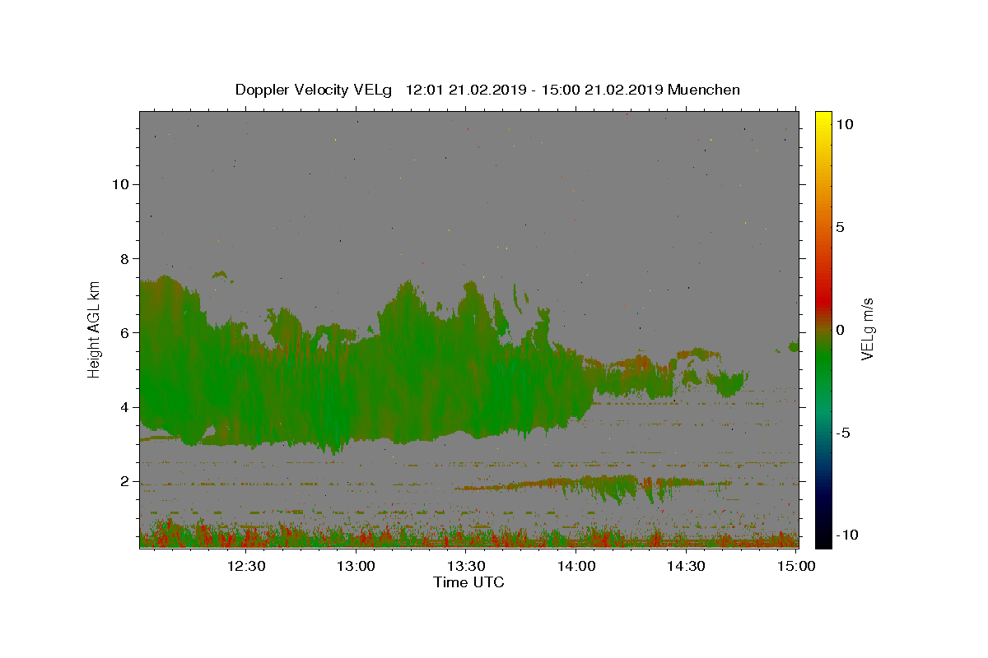
Task: Click the height tick label 4
Action: click(x=126, y=407)
